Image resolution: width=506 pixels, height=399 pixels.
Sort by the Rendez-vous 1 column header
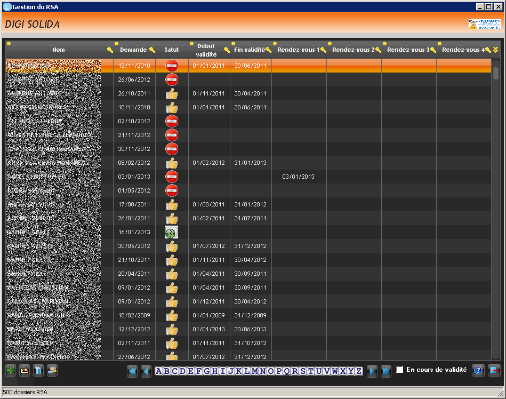(x=296, y=50)
